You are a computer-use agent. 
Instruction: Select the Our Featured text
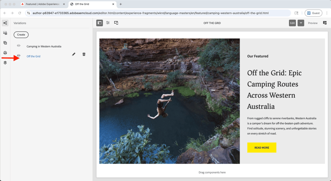coord(258,56)
